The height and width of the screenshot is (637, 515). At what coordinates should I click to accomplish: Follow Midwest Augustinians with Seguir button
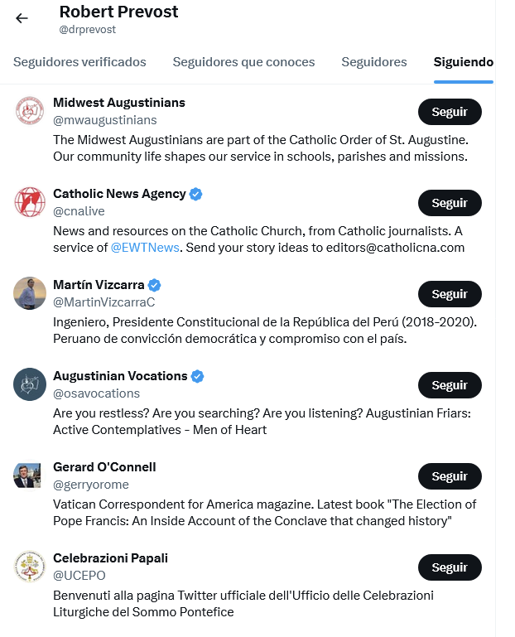[x=450, y=112]
